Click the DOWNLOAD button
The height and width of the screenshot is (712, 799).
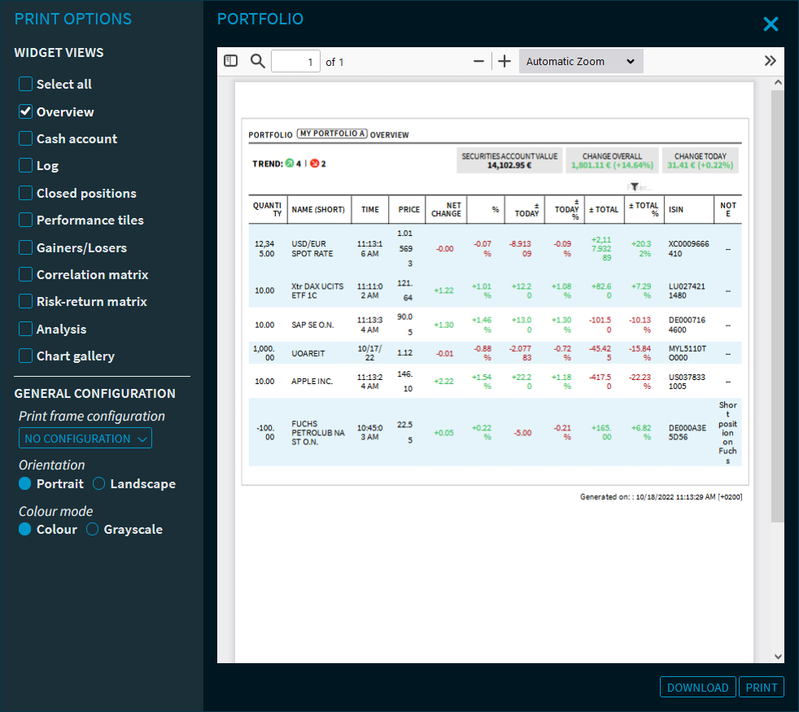click(x=697, y=688)
